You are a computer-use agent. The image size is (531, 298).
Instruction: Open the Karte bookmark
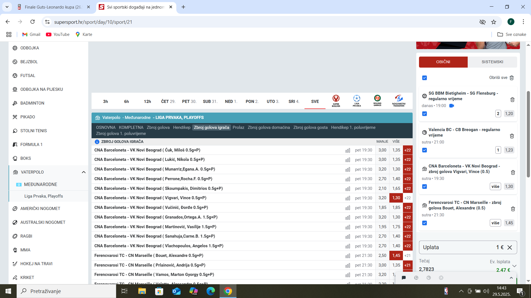click(x=84, y=34)
